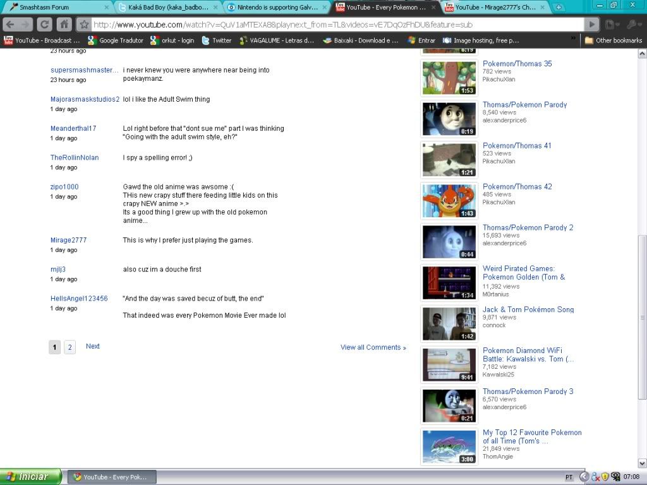Open the wrench settings menu

point(632,25)
